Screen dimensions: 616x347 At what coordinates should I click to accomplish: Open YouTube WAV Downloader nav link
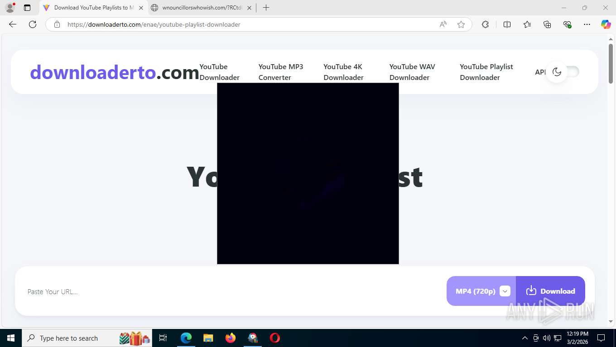412,72
